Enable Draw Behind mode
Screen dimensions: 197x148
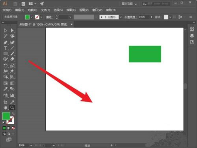click(9, 134)
